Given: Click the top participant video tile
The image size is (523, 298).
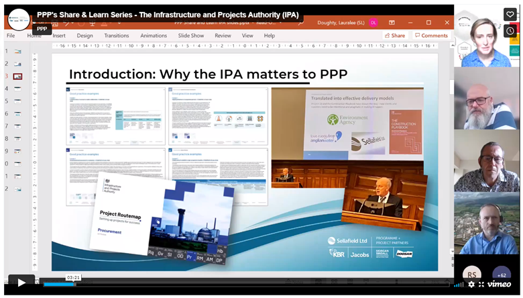Looking at the screenshot, I should (487, 36).
